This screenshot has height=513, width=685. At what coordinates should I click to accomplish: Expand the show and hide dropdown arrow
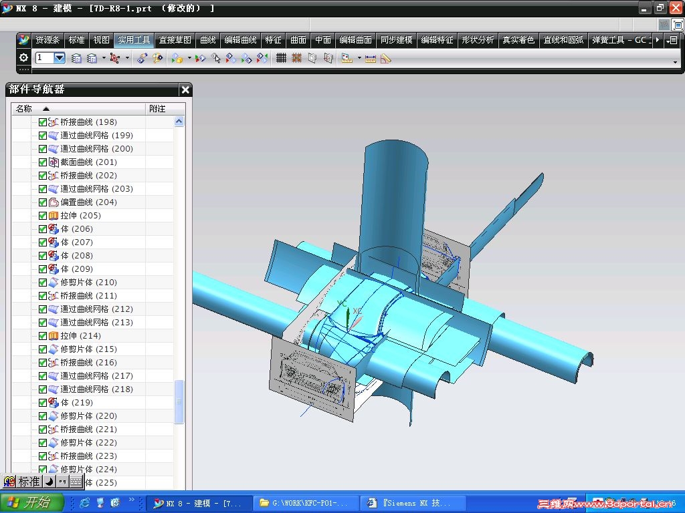tap(189, 57)
